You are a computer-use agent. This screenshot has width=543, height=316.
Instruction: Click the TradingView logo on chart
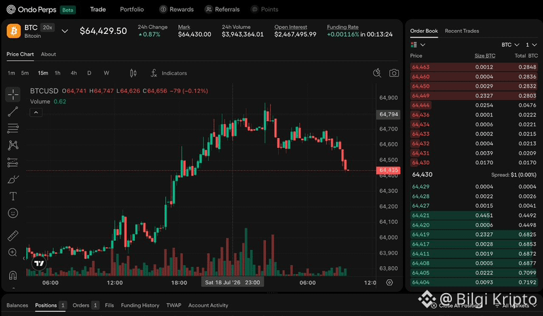point(39,264)
